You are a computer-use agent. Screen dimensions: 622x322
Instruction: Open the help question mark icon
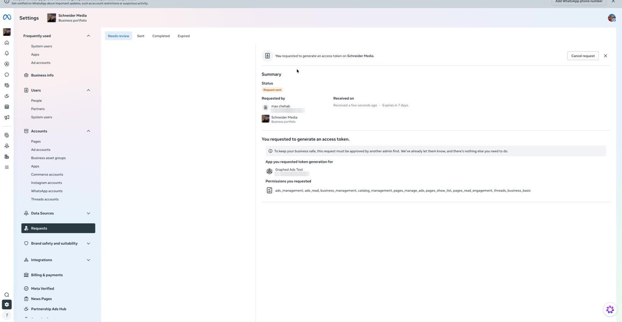click(x=7, y=315)
